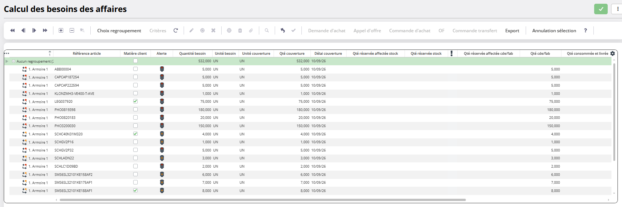
Task: Sort by Référence article column header
Action: (x=87, y=53)
